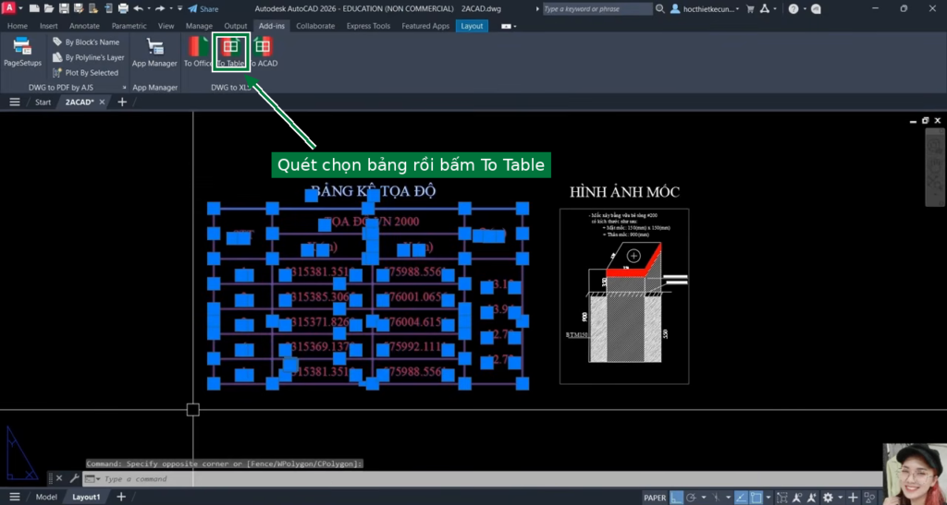Screen dimensions: 947x505
Task: Toggle Object snap tracking in status bar
Action: coord(741,498)
